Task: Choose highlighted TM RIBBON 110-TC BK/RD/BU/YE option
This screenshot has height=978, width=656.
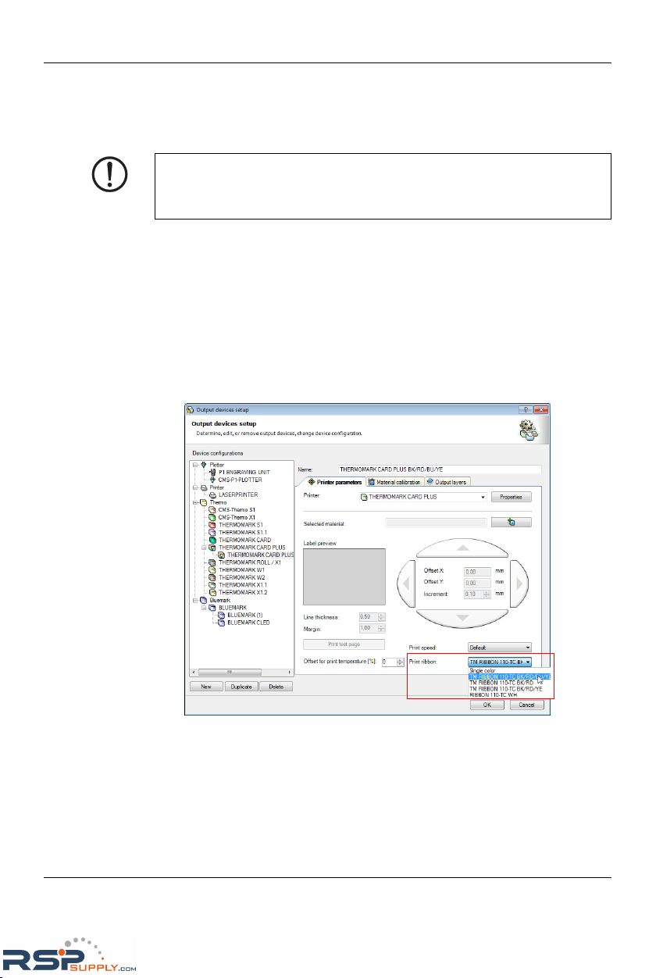Action: pos(509,676)
